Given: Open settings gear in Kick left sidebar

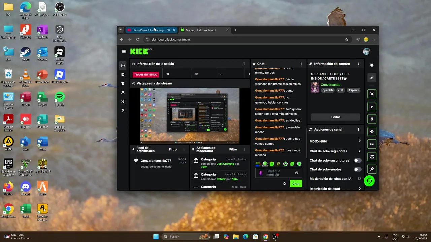Looking at the screenshot, I should click(123, 110).
